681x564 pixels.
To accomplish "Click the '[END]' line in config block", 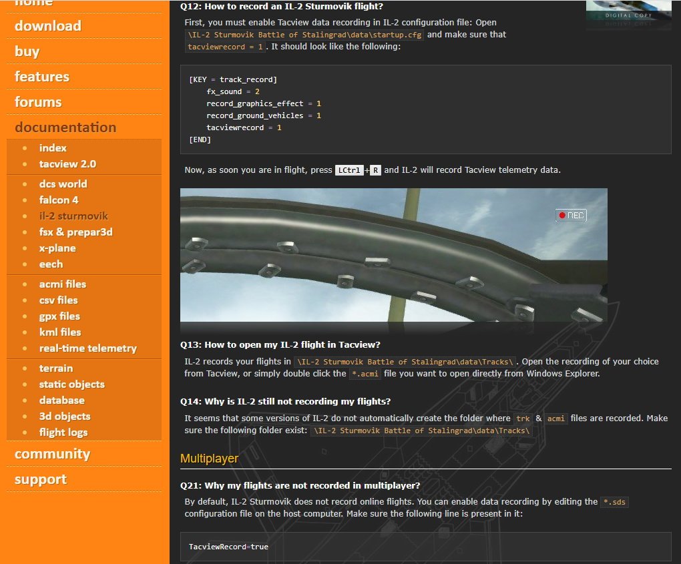I will pos(200,139).
